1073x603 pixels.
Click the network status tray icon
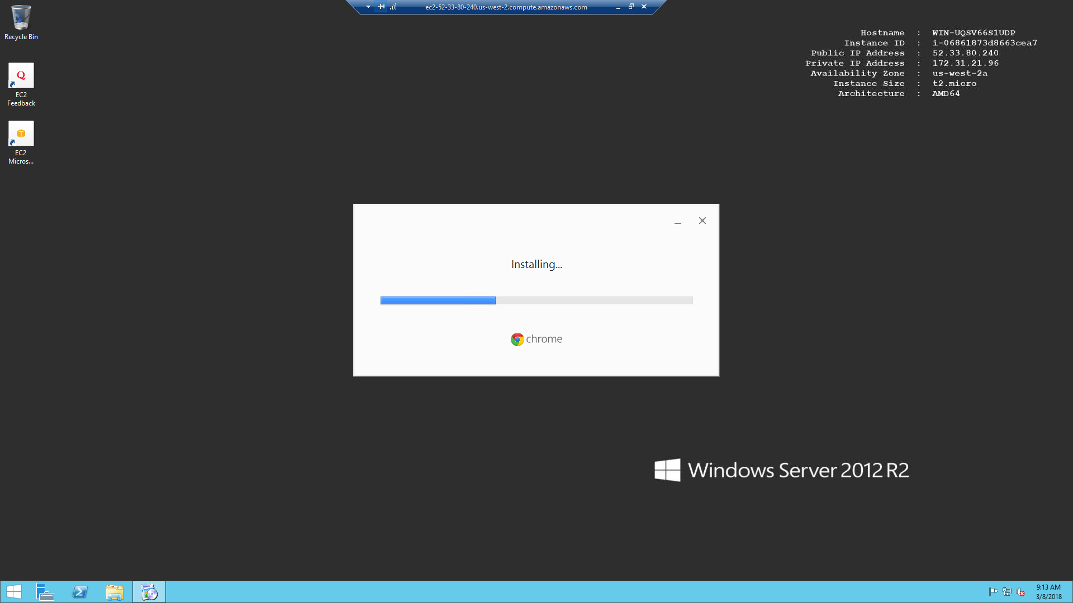coord(1007,592)
